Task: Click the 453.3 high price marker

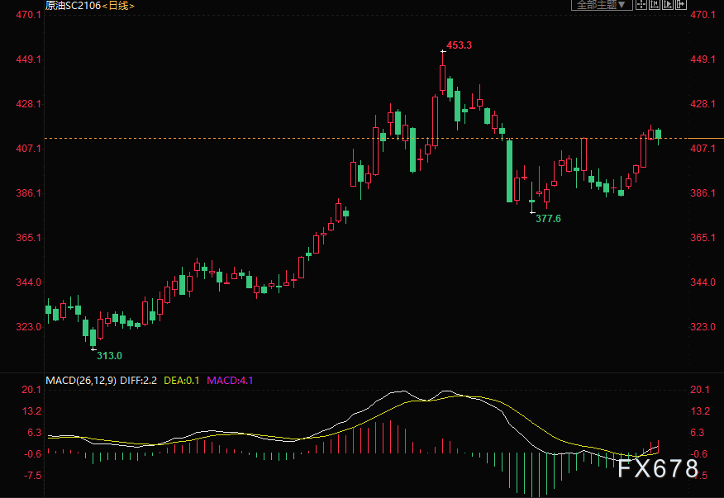Action: [x=459, y=45]
